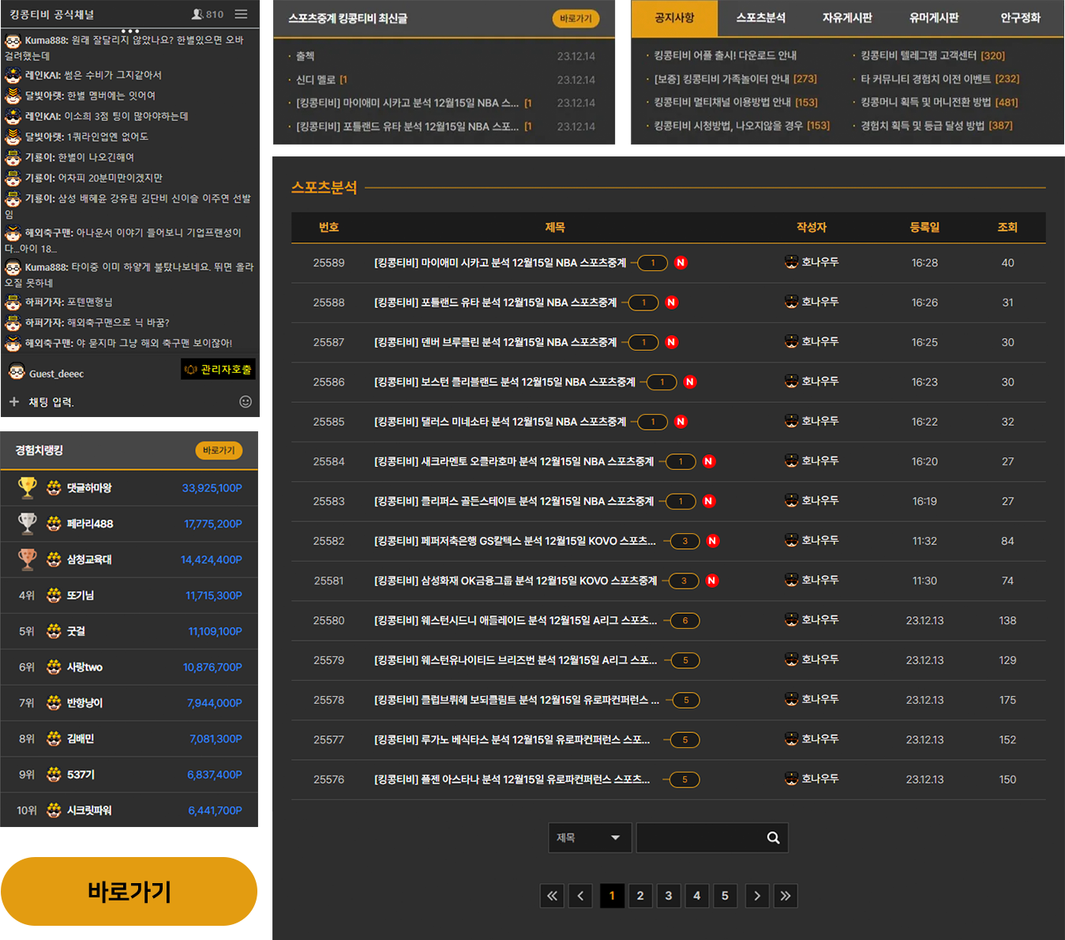1065x940 pixels.
Task: Switch to the 유머게시판 tab
Action: (934, 18)
